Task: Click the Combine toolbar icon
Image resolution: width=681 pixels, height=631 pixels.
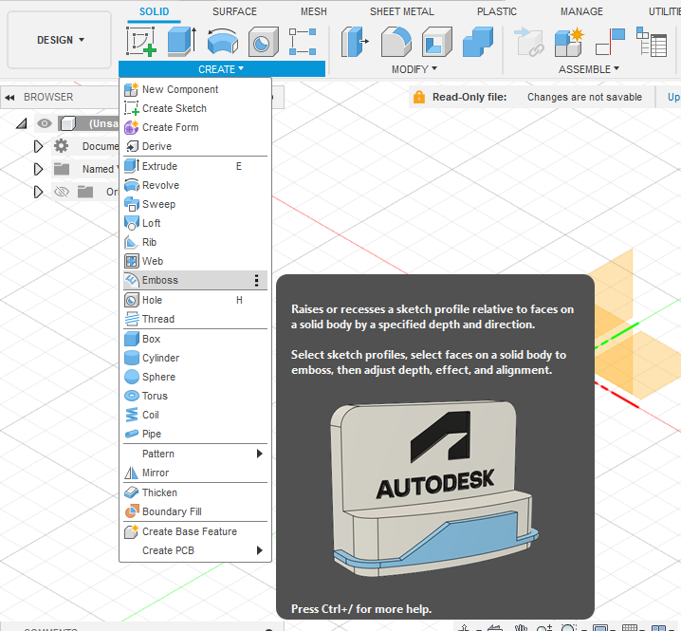Action: [478, 42]
